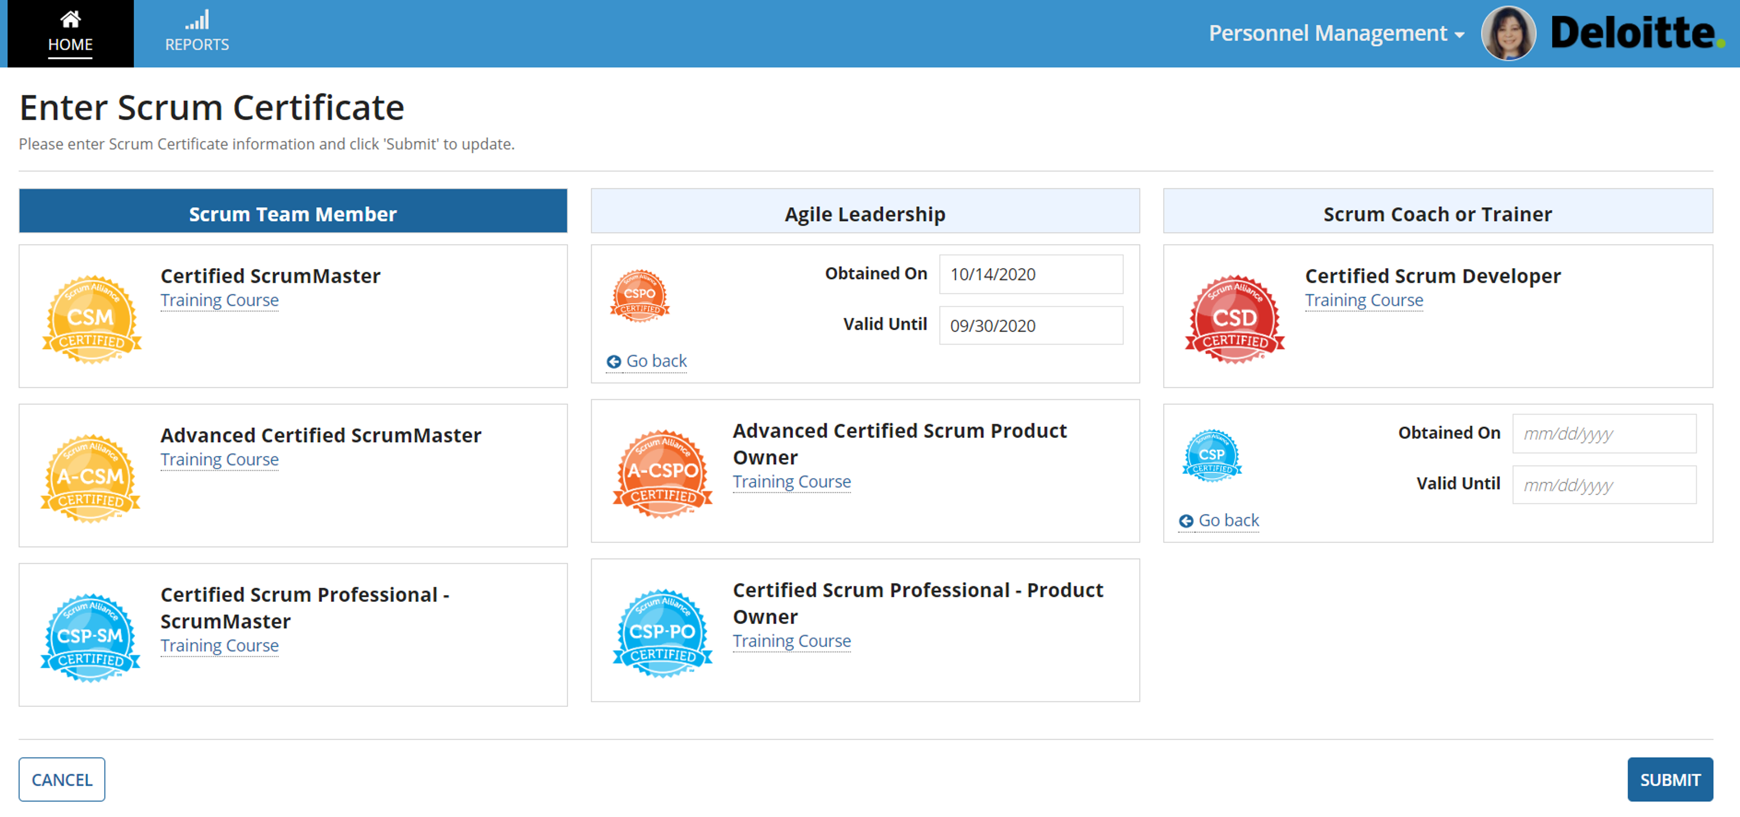Click the small CSP badge icon
The image size is (1740, 817).
point(1212,455)
